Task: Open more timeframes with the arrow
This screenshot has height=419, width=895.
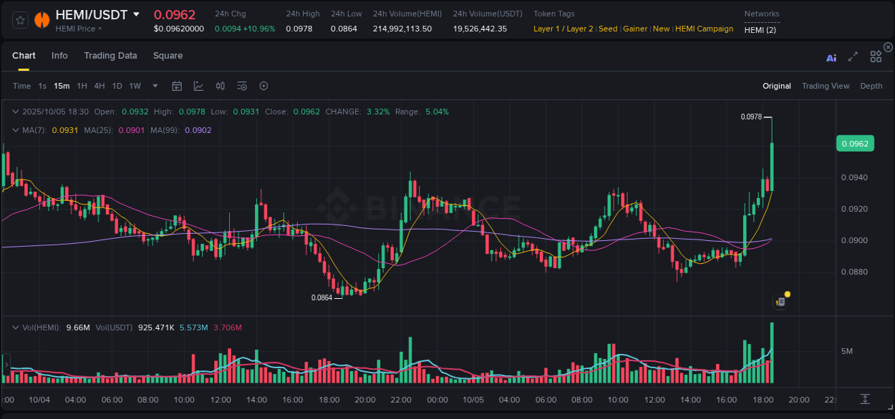Action: 154,85
